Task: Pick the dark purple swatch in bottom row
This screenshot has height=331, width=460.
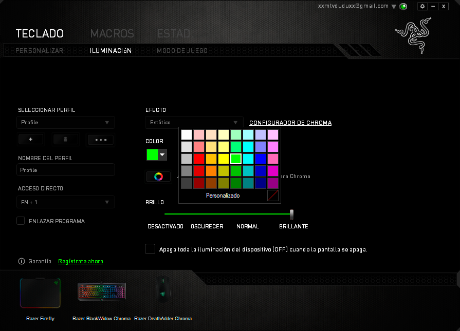Action: pyautogui.click(x=273, y=183)
